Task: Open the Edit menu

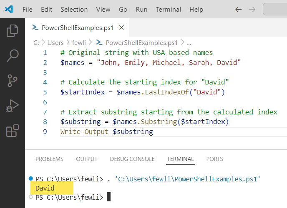Action: tap(46, 9)
